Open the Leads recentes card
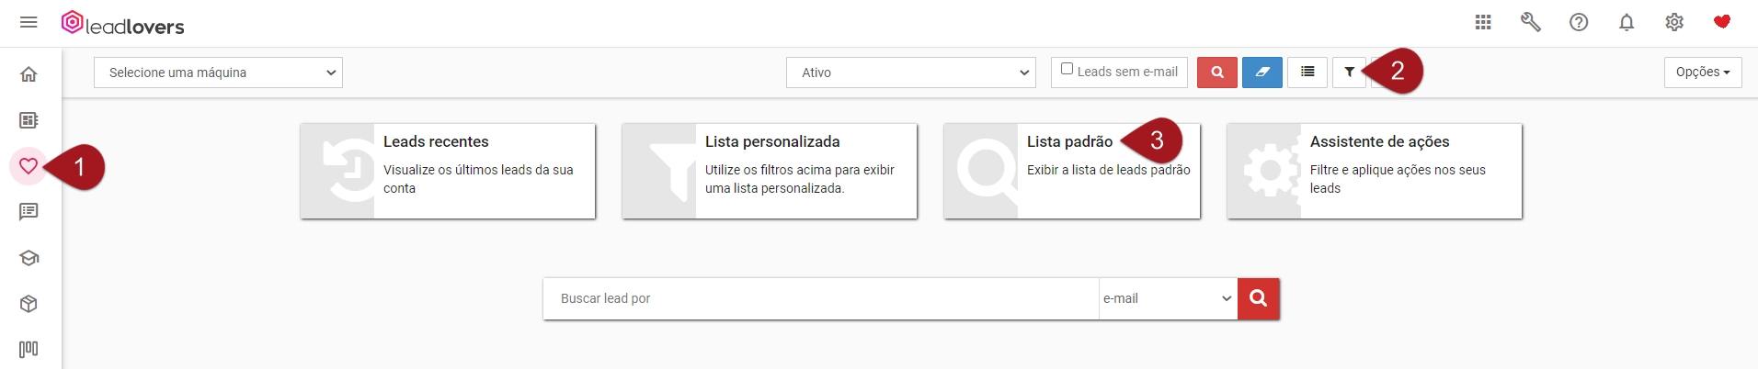 [448, 171]
